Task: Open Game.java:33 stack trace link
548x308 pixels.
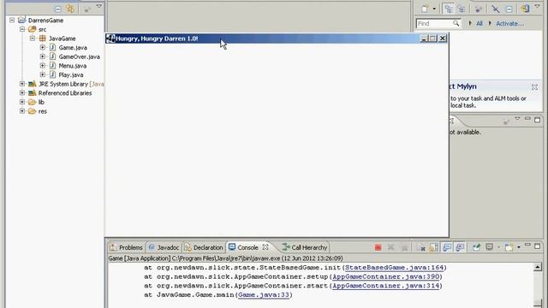Action: click(264, 294)
